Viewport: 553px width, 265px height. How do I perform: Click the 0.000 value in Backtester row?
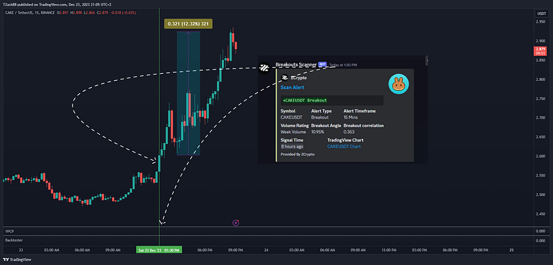click(541, 240)
